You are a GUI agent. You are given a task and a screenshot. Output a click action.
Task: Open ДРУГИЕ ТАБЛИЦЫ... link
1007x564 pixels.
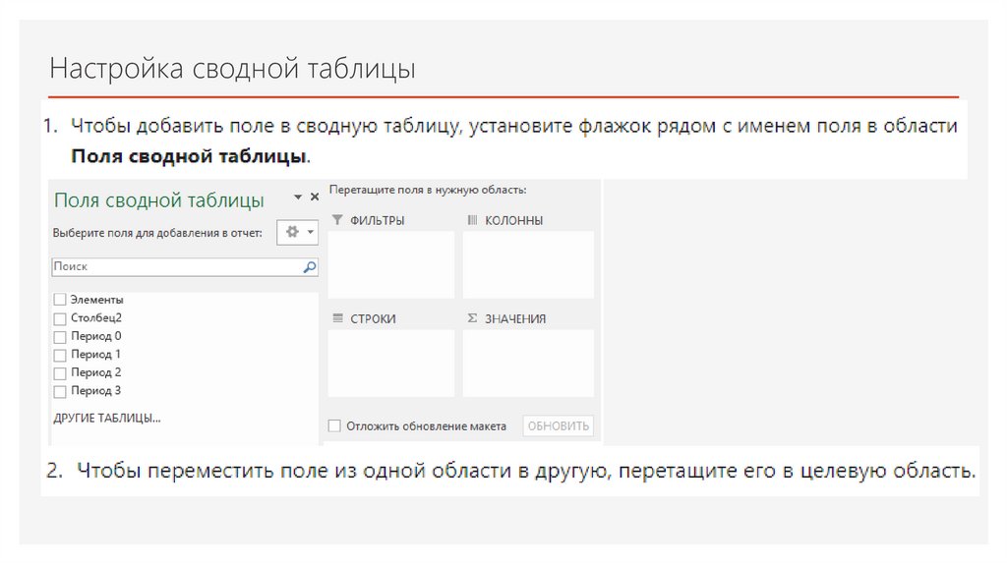pyautogui.click(x=106, y=419)
